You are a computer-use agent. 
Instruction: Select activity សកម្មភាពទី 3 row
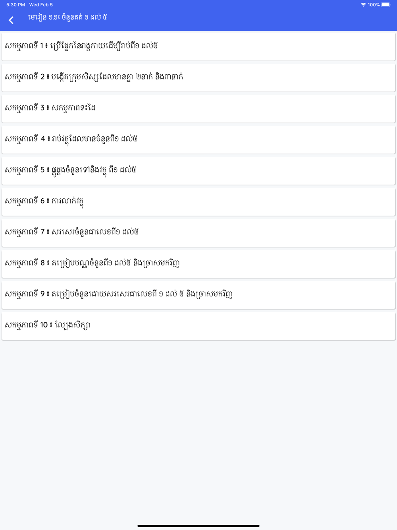point(198,108)
